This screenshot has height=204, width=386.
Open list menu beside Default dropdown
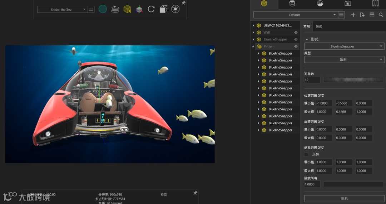pos(341,15)
